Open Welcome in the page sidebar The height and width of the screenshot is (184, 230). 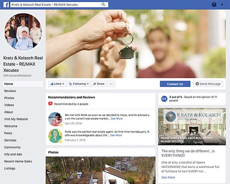click(x=11, y=126)
